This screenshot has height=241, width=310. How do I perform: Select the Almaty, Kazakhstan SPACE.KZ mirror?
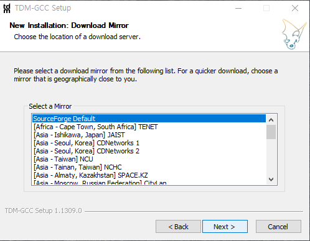pos(149,175)
